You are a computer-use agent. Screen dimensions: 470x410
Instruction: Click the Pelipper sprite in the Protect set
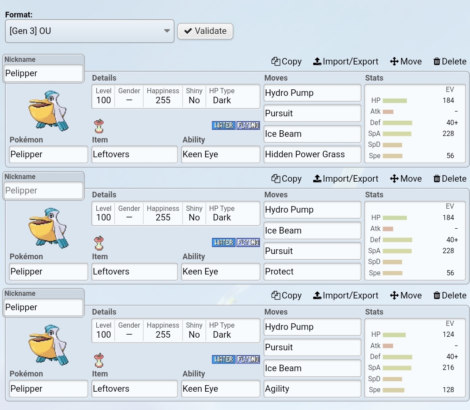tap(48, 228)
